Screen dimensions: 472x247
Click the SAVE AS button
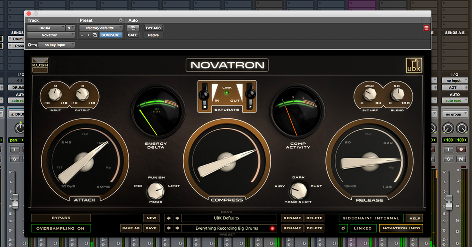click(131, 228)
